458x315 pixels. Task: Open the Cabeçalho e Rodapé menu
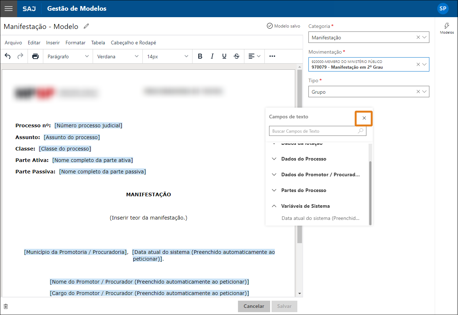point(133,43)
